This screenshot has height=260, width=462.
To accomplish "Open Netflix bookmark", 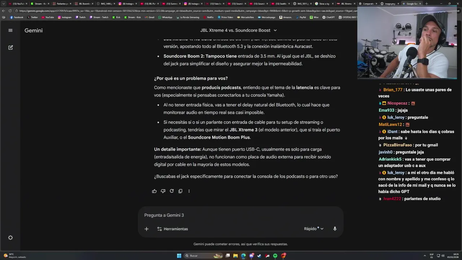I will point(208,17).
